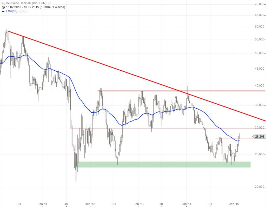Remove EMA(50) indicator with its X icon

pyautogui.click(x=25, y=11)
